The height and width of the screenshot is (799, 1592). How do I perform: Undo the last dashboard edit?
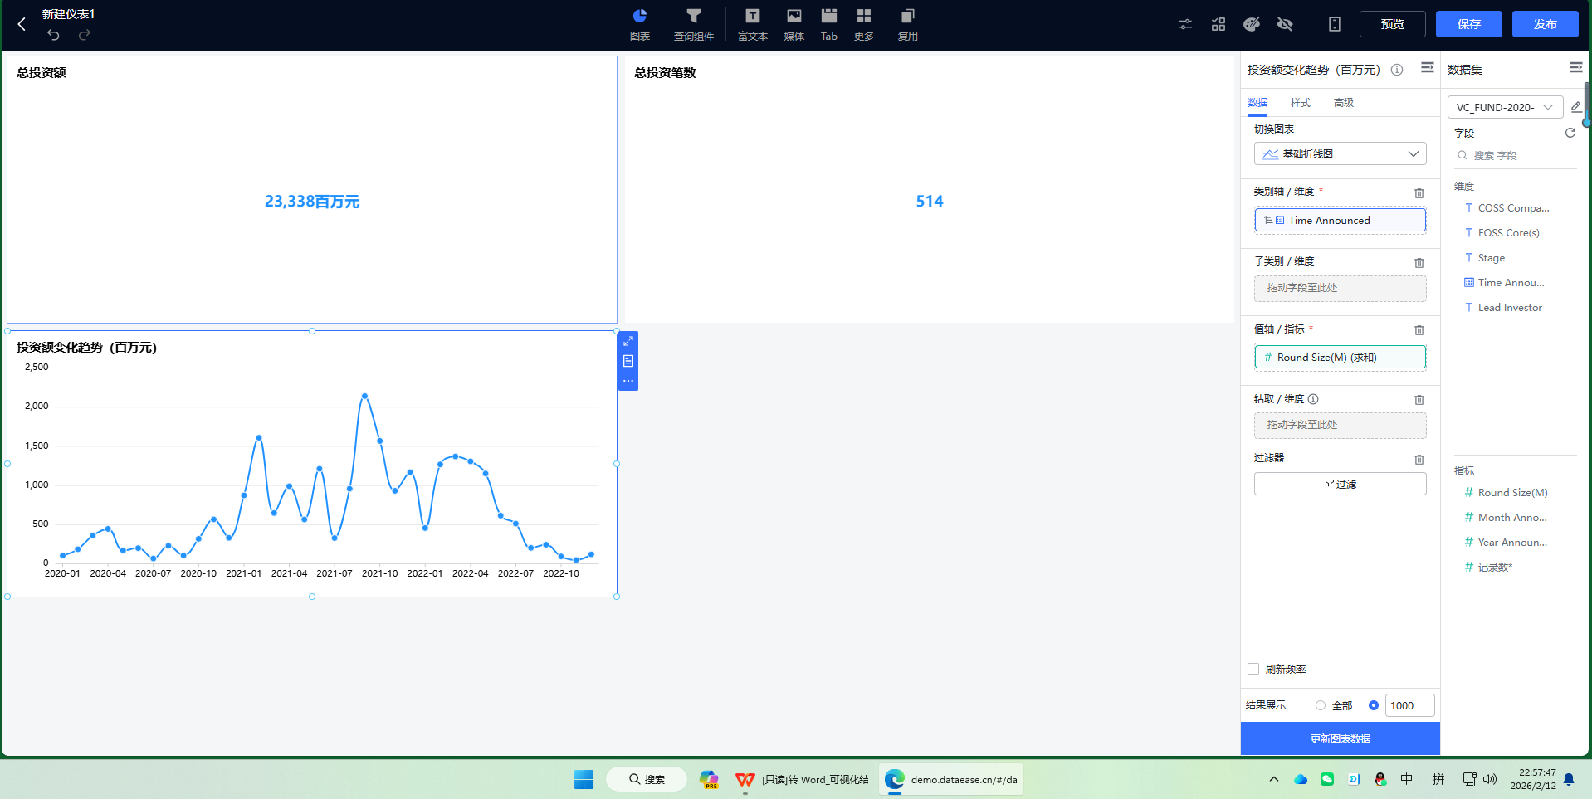pos(53,35)
